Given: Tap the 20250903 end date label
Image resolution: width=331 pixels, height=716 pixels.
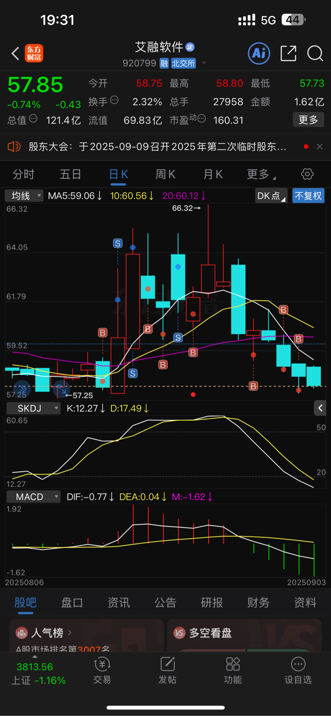Looking at the screenshot, I should [306, 582].
